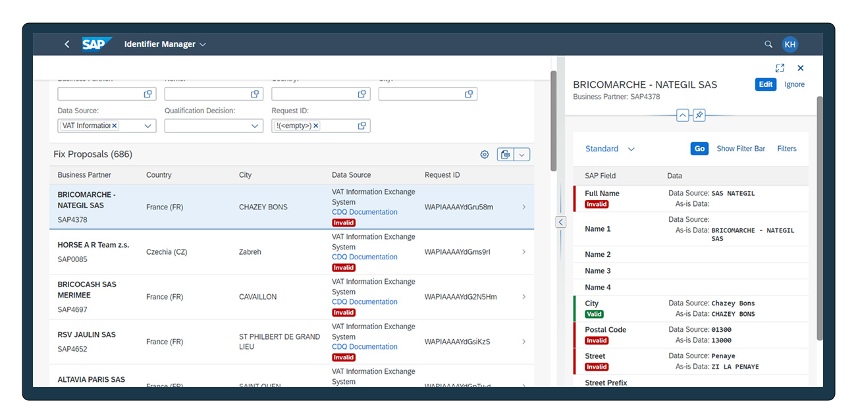Click Invalid badge in BRICOMARCHE row

(x=344, y=223)
